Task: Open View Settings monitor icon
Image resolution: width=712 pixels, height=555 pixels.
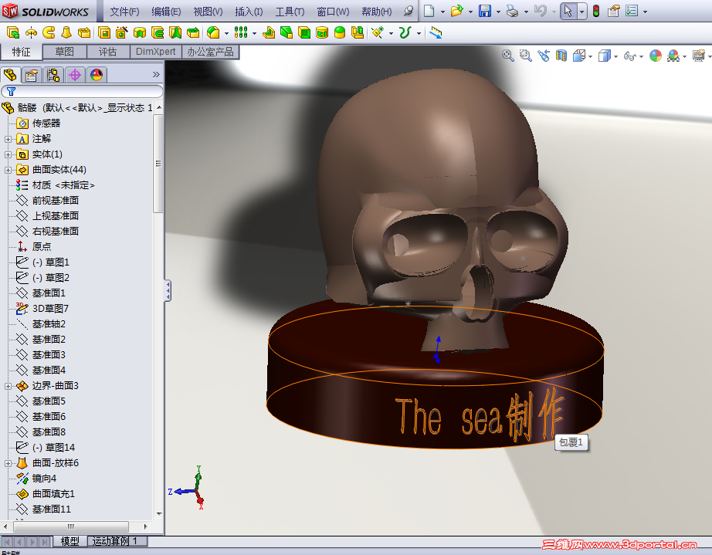Action: click(x=698, y=56)
